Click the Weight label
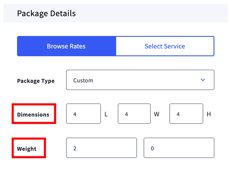Image resolution: width=231 pixels, height=169 pixels. 27,149
